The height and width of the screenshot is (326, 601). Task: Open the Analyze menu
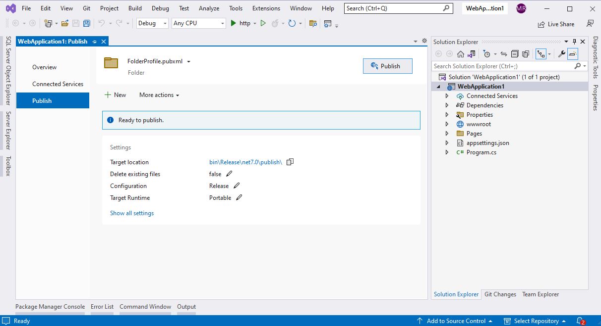click(209, 8)
